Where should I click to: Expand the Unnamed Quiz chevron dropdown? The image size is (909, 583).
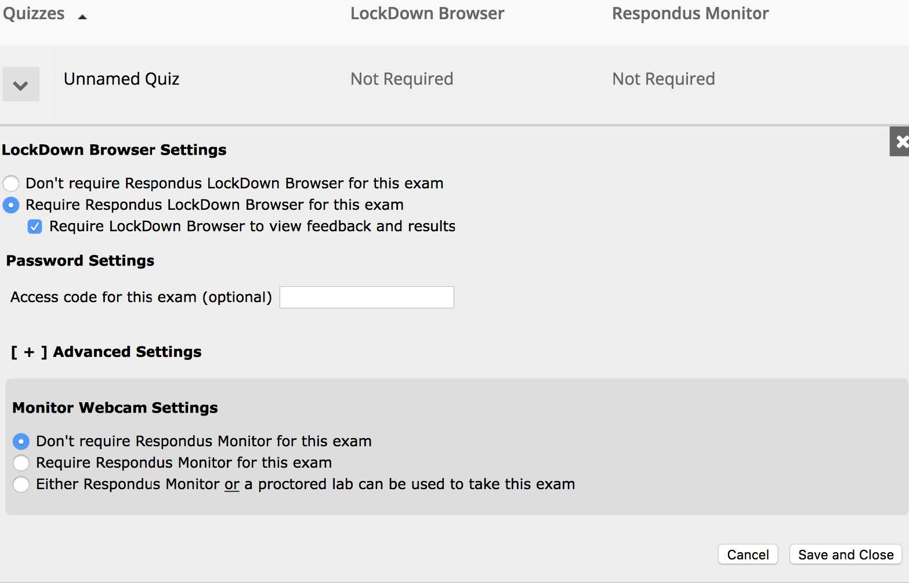21,85
